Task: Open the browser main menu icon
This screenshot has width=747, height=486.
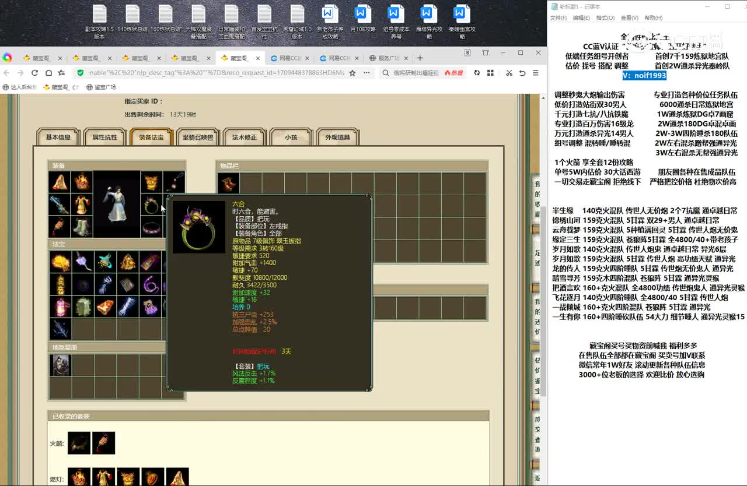Action: [536, 73]
